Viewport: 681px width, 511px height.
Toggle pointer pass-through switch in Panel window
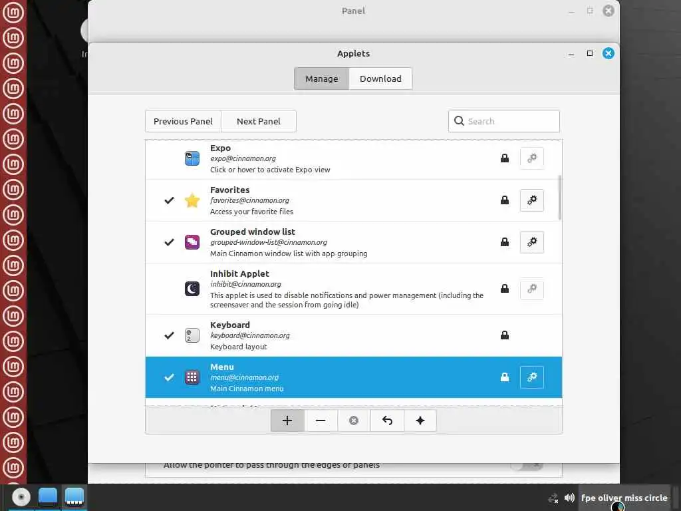(527, 466)
